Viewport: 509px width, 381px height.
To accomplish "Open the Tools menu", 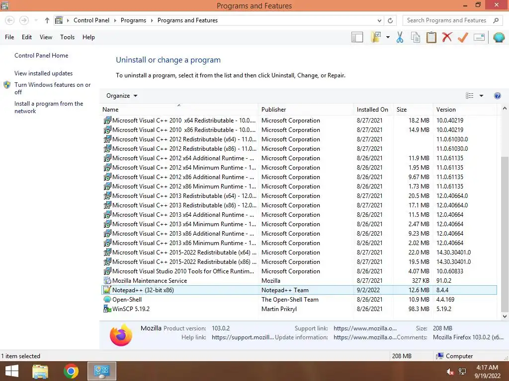I will (67, 37).
